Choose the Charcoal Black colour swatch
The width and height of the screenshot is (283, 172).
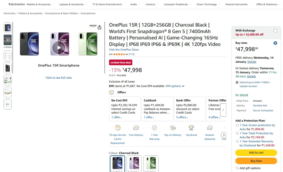coord(117,163)
